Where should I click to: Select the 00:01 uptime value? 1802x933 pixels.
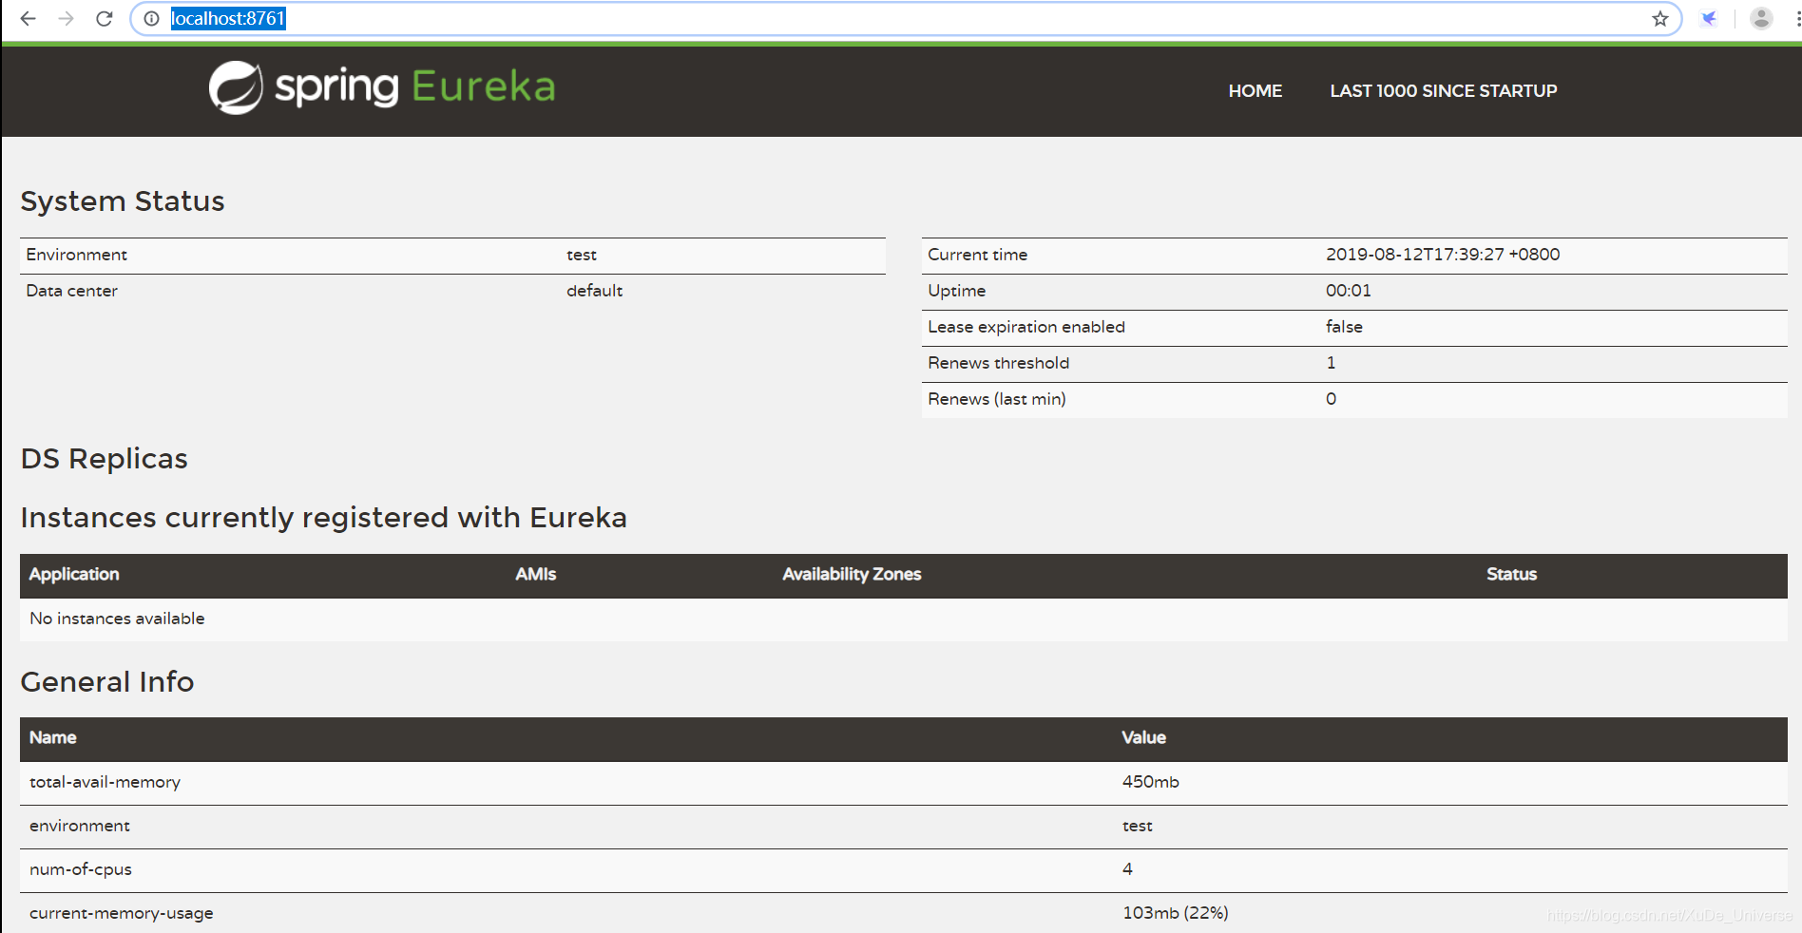coord(1348,291)
